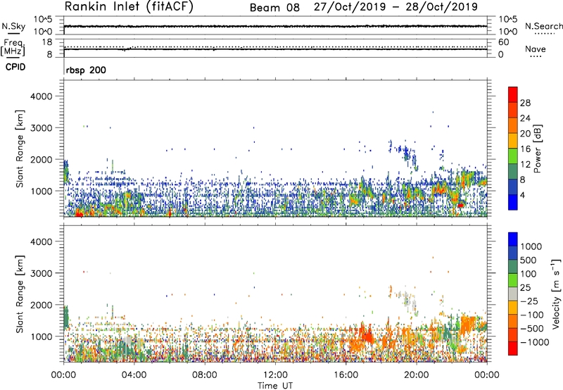Screen dimensions: 563x390
Task: Click the 'Power [dB]' colorbar label
Action: pyautogui.click(x=538, y=149)
